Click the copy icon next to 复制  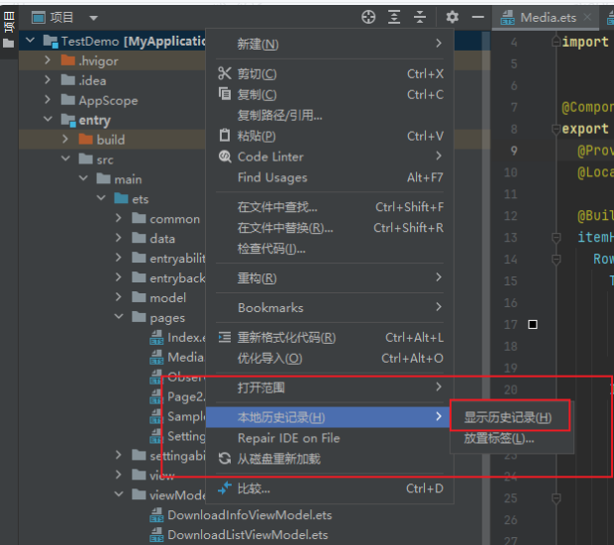point(224,94)
